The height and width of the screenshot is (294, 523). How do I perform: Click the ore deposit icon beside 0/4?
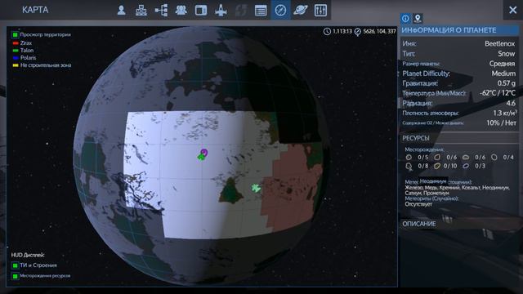tap(494, 158)
